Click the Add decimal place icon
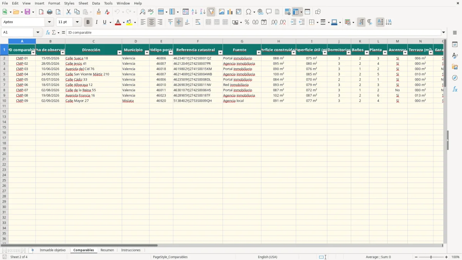The height and width of the screenshot is (260, 462). coord(274,22)
